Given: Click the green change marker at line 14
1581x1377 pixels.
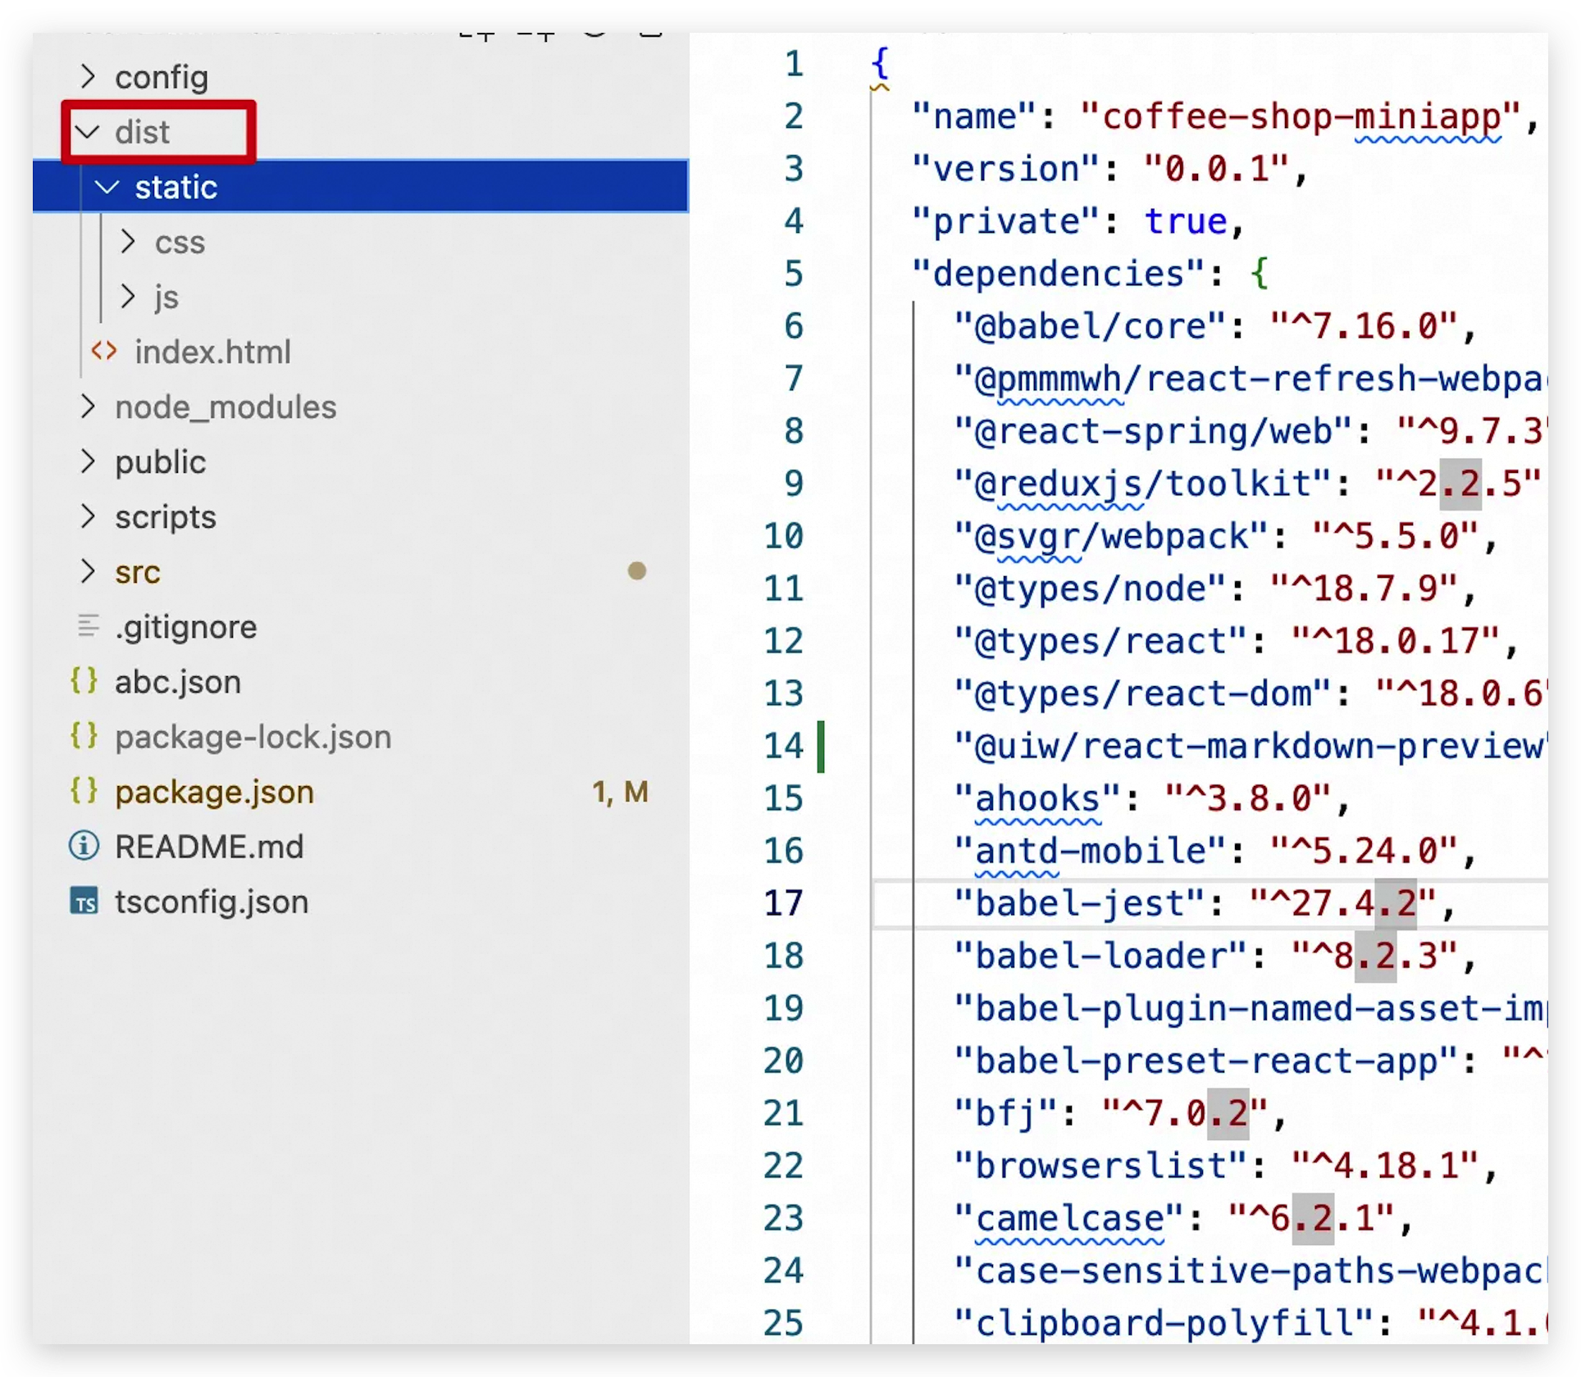Looking at the screenshot, I should click(821, 746).
